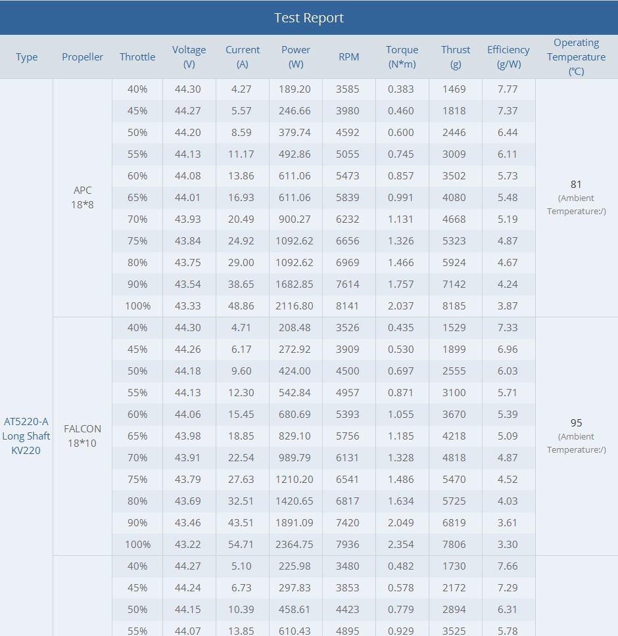
Task: Click the Thrust (g) column header
Action: [456, 57]
